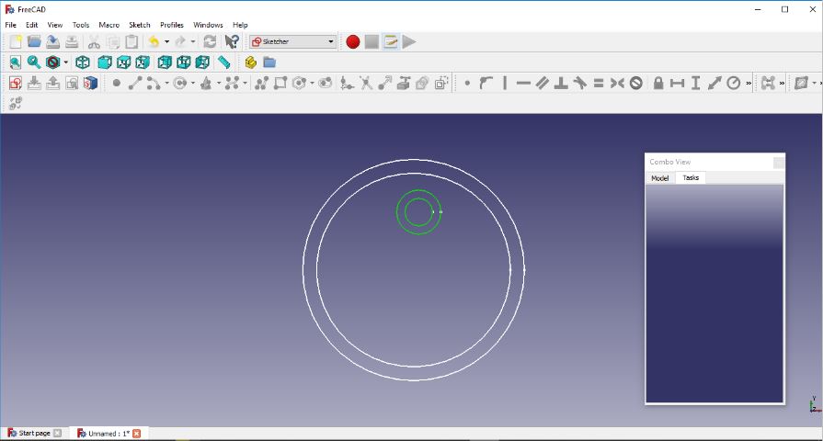
Task: Select the Create Polyline tool
Action: pos(261,83)
